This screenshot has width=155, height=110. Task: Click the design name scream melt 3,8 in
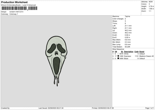[17, 12]
